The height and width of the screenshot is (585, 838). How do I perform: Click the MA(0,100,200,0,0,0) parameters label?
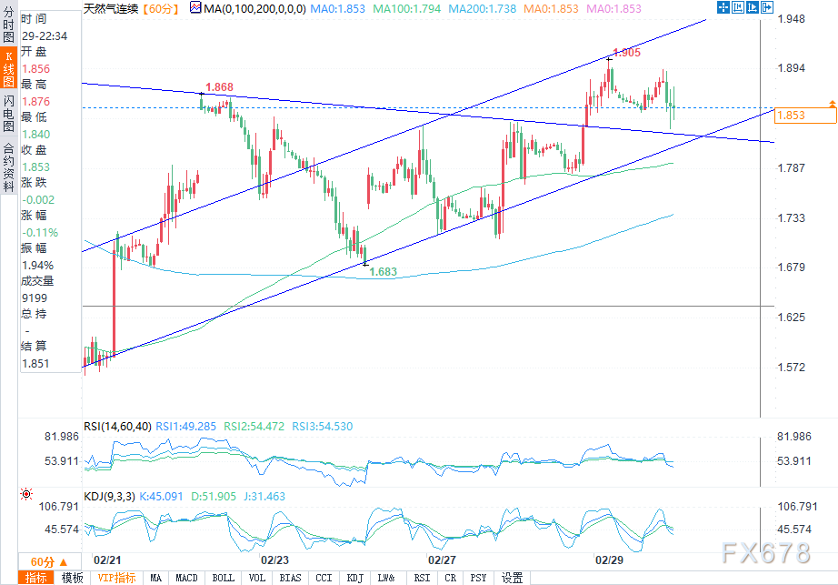pos(254,8)
